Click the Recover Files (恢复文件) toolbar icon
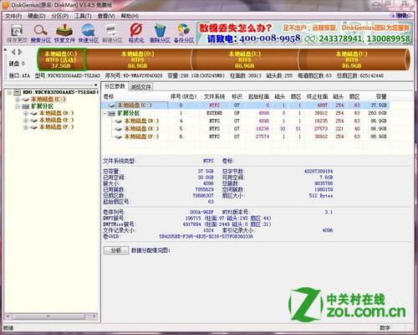 64,30
